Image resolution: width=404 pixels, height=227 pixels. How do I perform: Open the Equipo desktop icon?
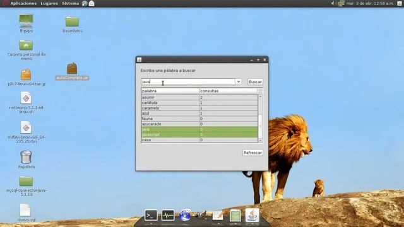click(x=27, y=23)
